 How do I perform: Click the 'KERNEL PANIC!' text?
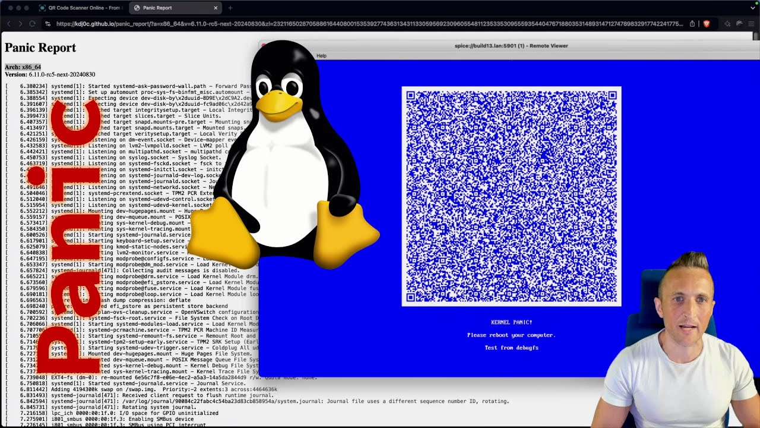[511, 322]
